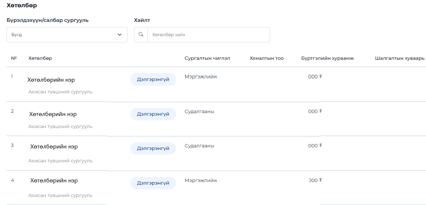The image size is (426, 205).
Task: Select the Сургалтын чиглэл column header
Action: tap(207, 58)
